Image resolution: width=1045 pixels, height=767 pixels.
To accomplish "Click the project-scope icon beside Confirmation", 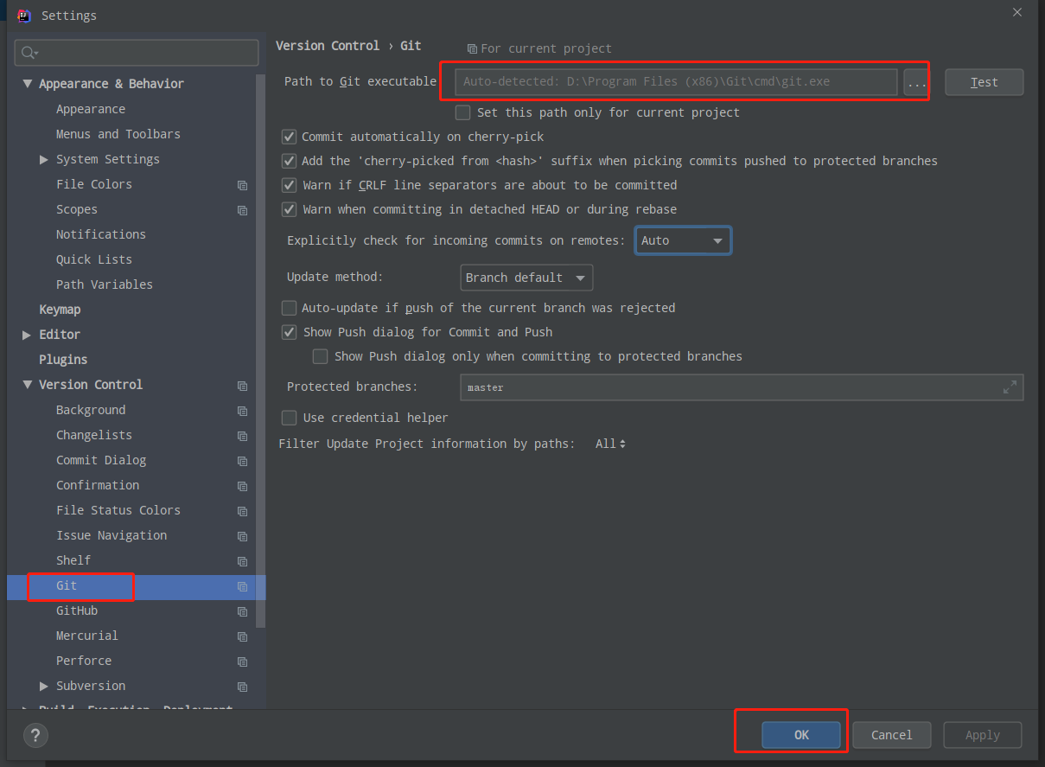I will [x=242, y=486].
